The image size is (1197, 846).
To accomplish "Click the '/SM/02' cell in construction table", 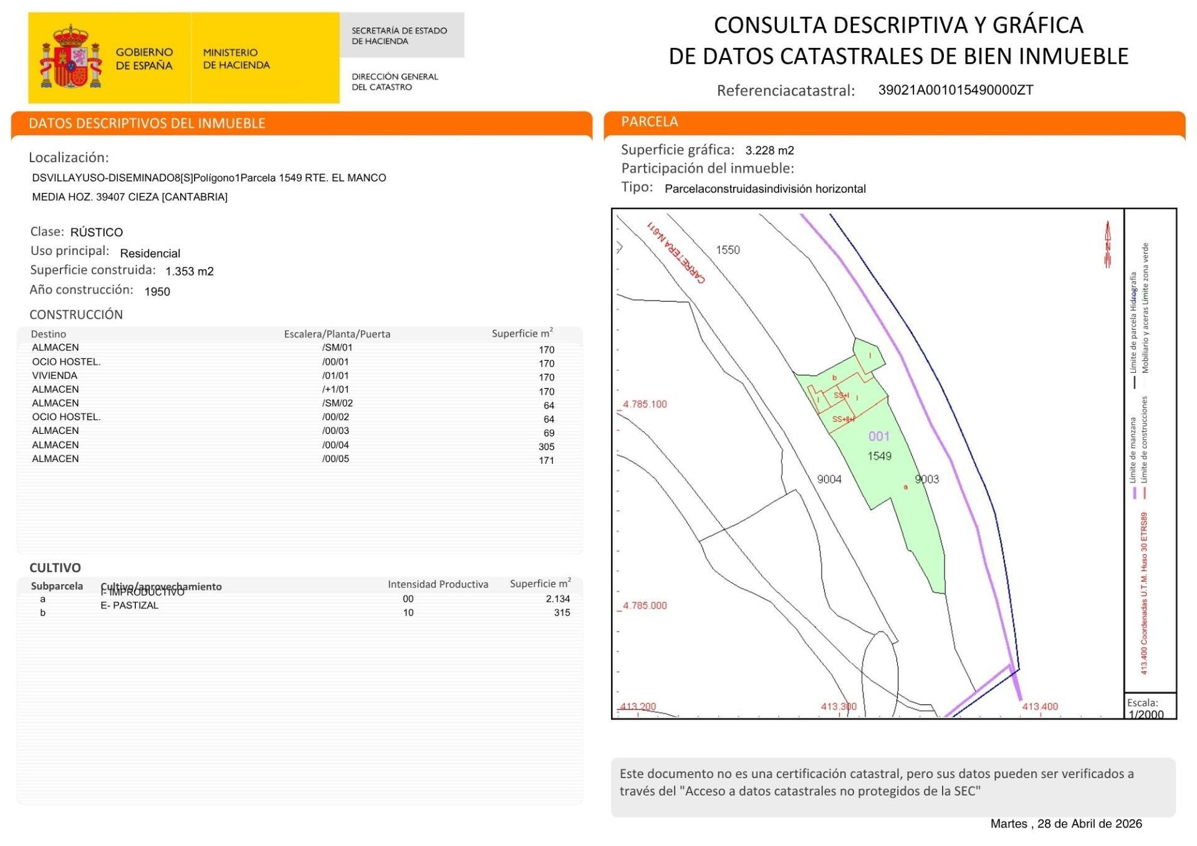I will 337,403.
